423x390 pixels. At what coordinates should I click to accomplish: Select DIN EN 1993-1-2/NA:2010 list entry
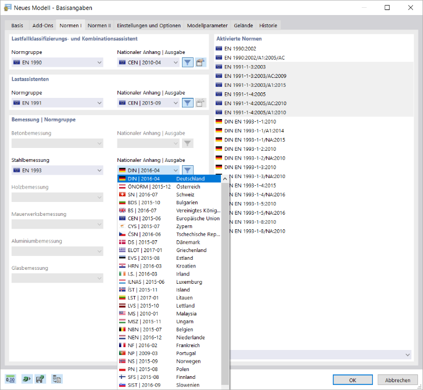tap(314, 158)
